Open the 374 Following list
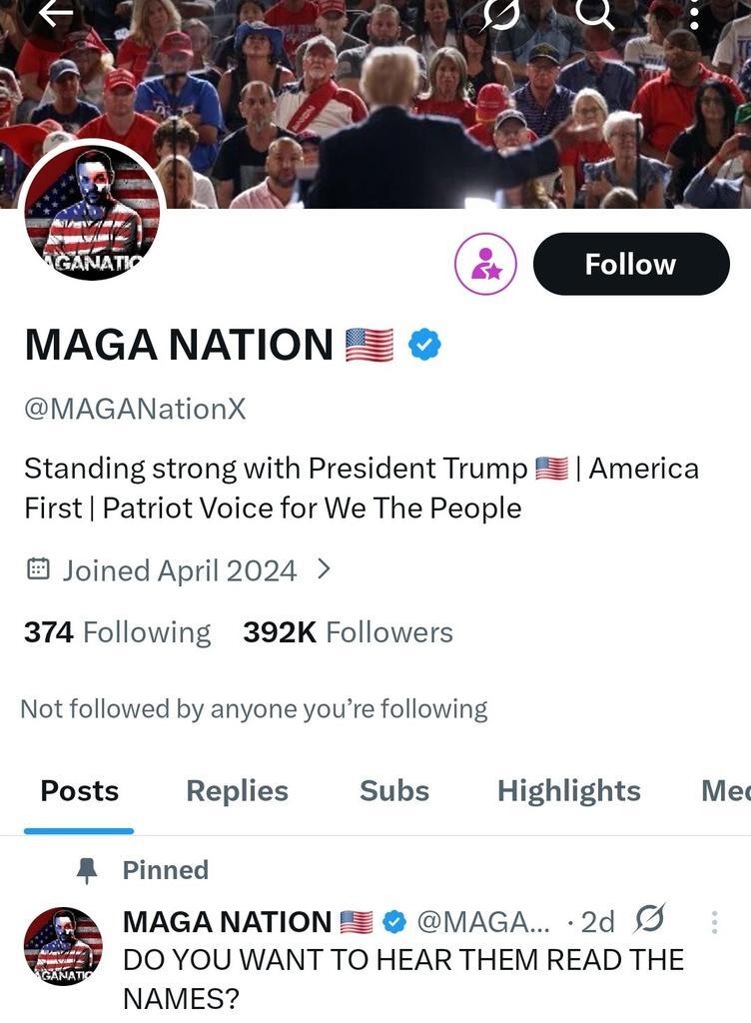The height and width of the screenshot is (1023, 751). 116,631
